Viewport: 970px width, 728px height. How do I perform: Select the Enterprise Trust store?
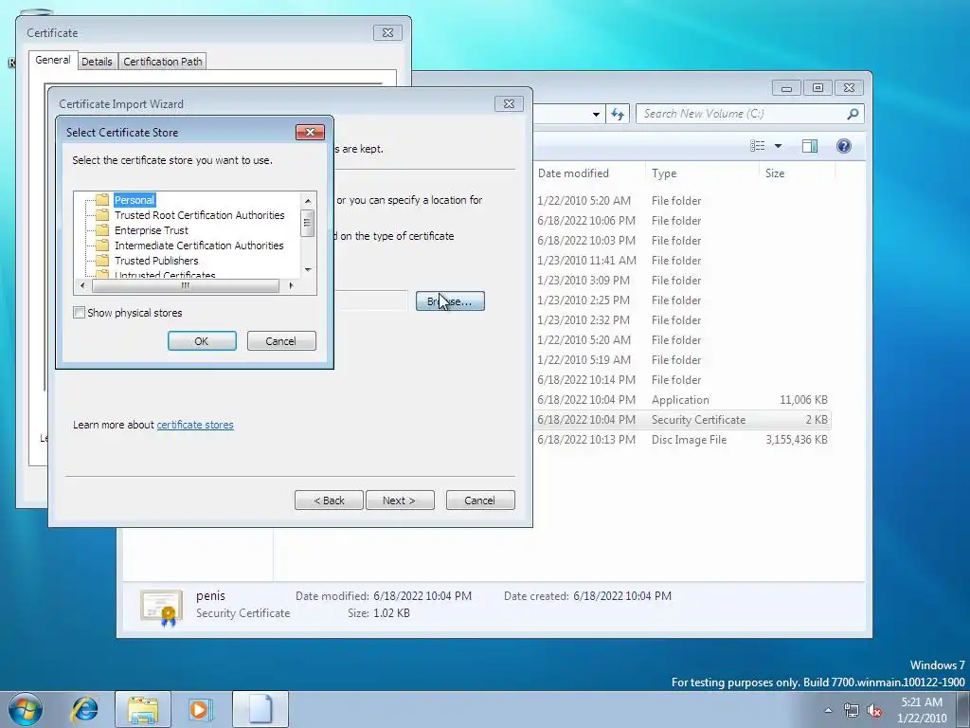point(151,230)
